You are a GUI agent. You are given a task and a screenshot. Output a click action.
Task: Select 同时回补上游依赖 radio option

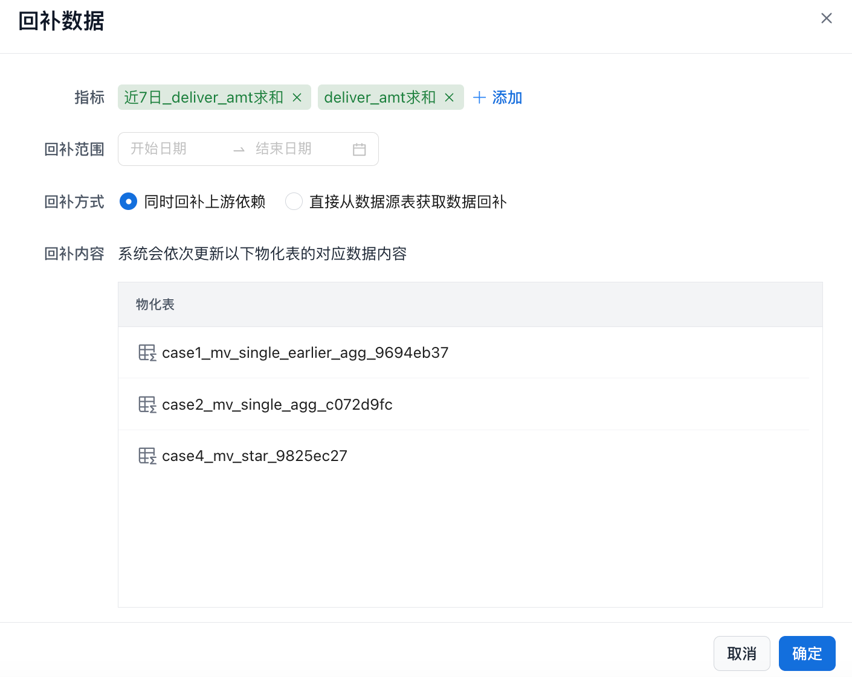tap(128, 202)
